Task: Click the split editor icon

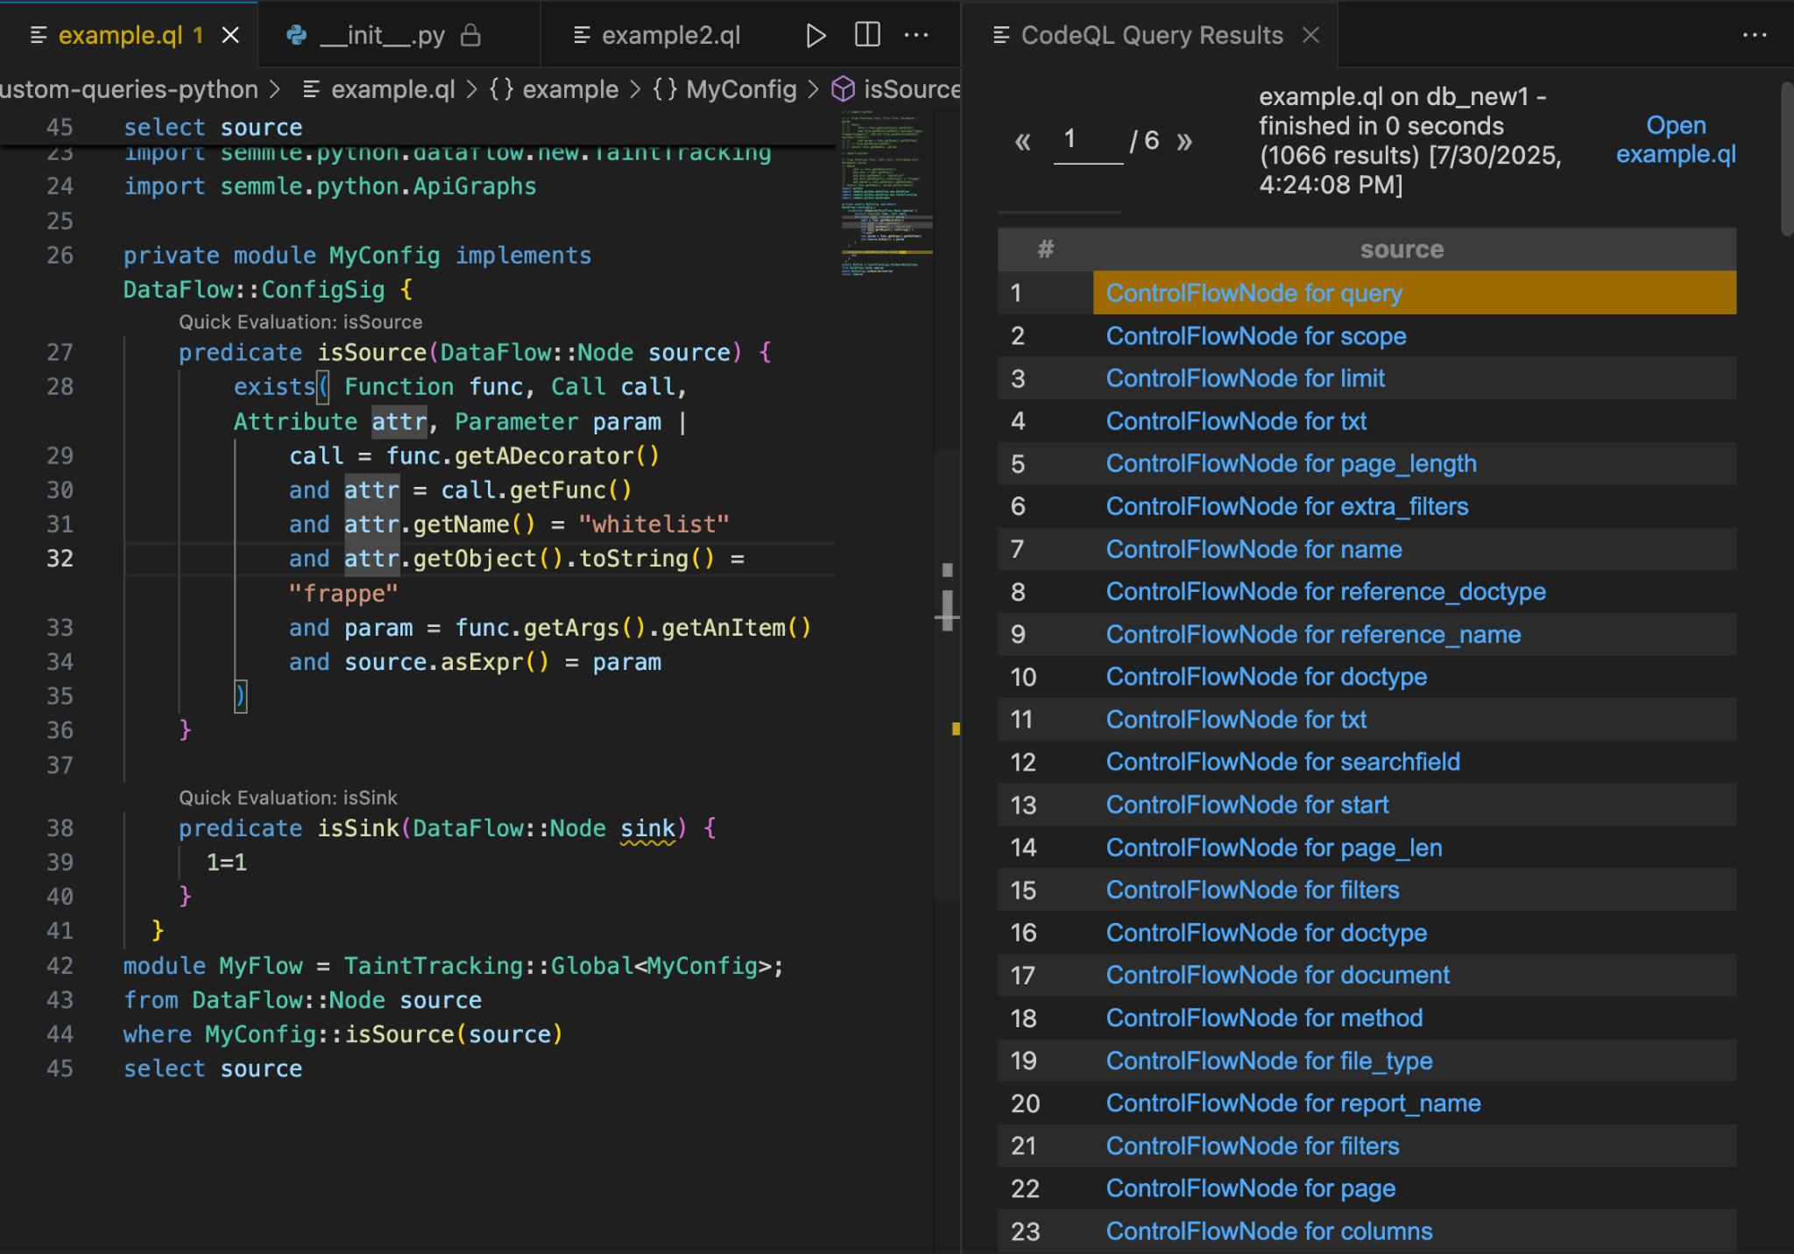Action: click(x=866, y=35)
